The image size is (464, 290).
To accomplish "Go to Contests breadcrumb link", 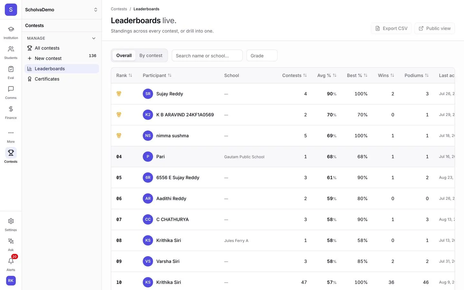I will (x=119, y=9).
